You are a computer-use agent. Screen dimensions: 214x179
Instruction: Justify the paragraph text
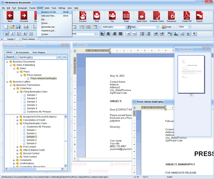120,34
